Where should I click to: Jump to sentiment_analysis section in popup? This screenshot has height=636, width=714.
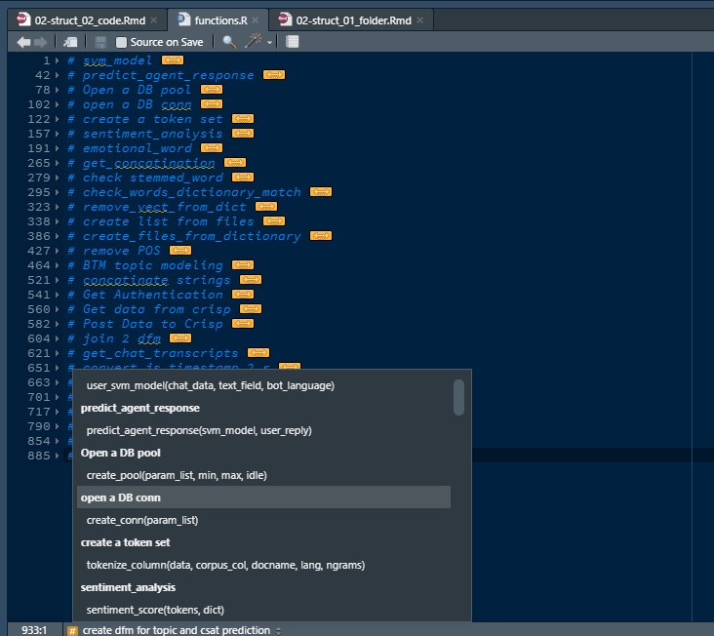coord(128,587)
